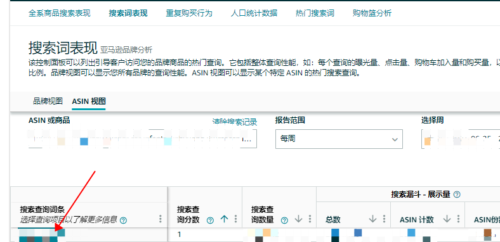Switch to 人口统计数据 tab
500x242 pixels.
point(254,13)
